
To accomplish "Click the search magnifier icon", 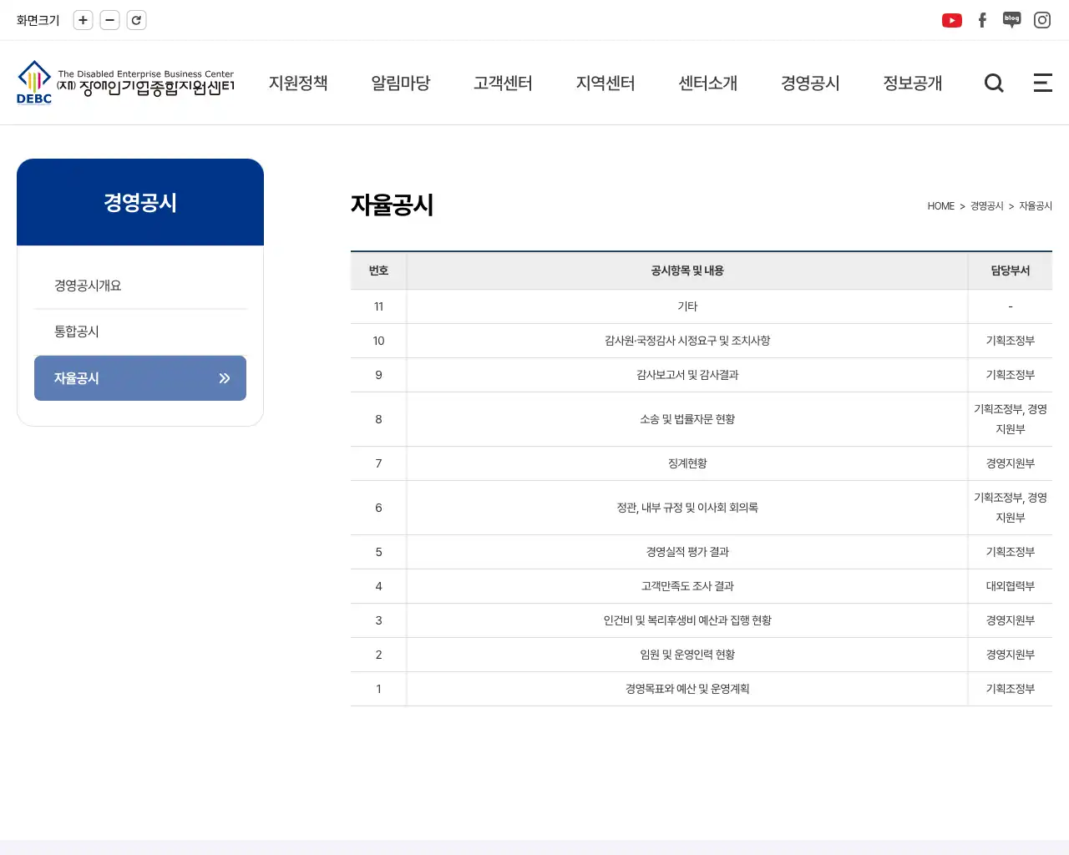I will tap(994, 83).
